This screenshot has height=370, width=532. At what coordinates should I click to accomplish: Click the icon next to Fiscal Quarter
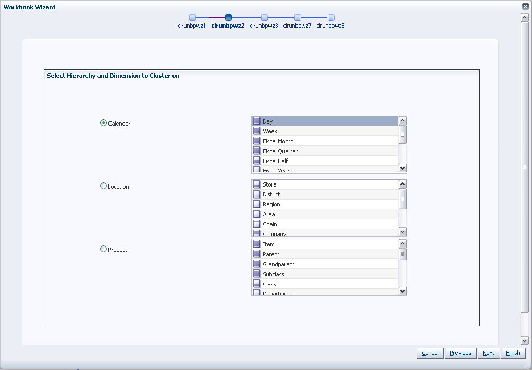point(257,151)
